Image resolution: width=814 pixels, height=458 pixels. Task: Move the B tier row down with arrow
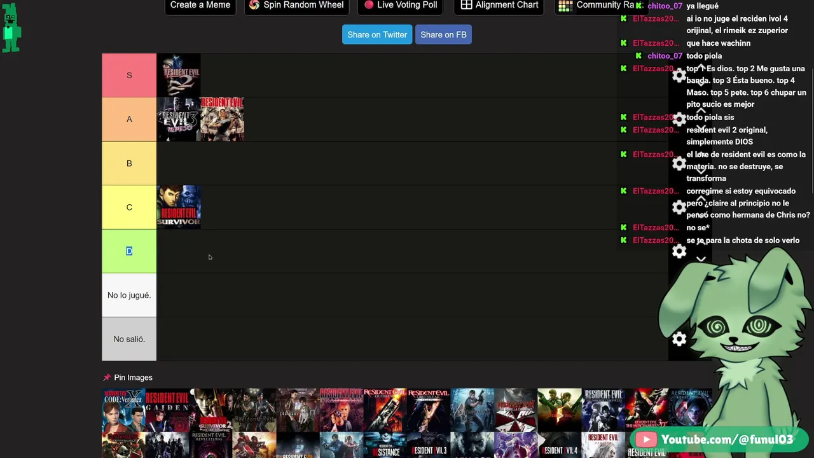701,171
